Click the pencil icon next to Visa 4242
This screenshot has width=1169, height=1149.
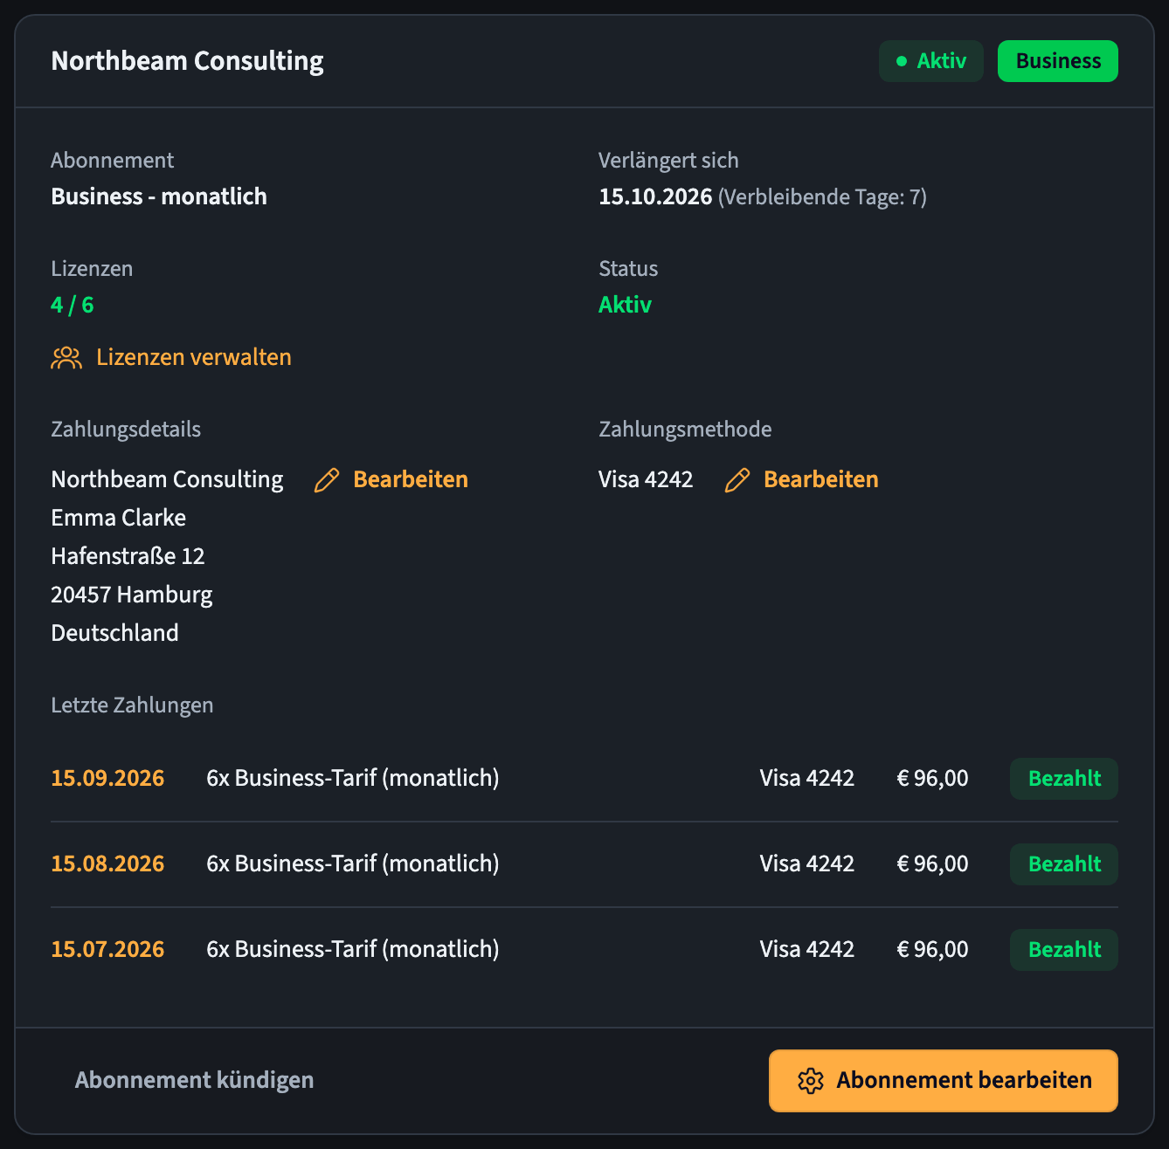point(737,480)
